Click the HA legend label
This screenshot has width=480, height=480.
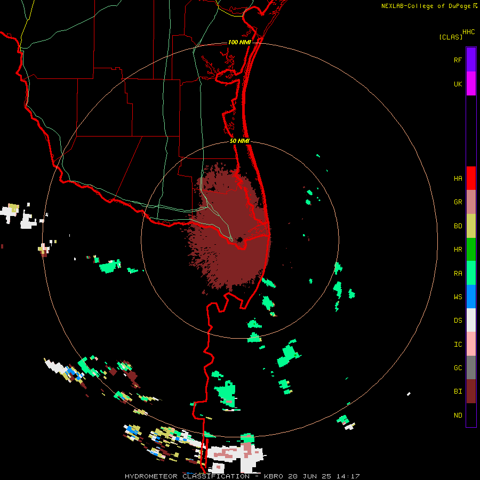point(458,178)
